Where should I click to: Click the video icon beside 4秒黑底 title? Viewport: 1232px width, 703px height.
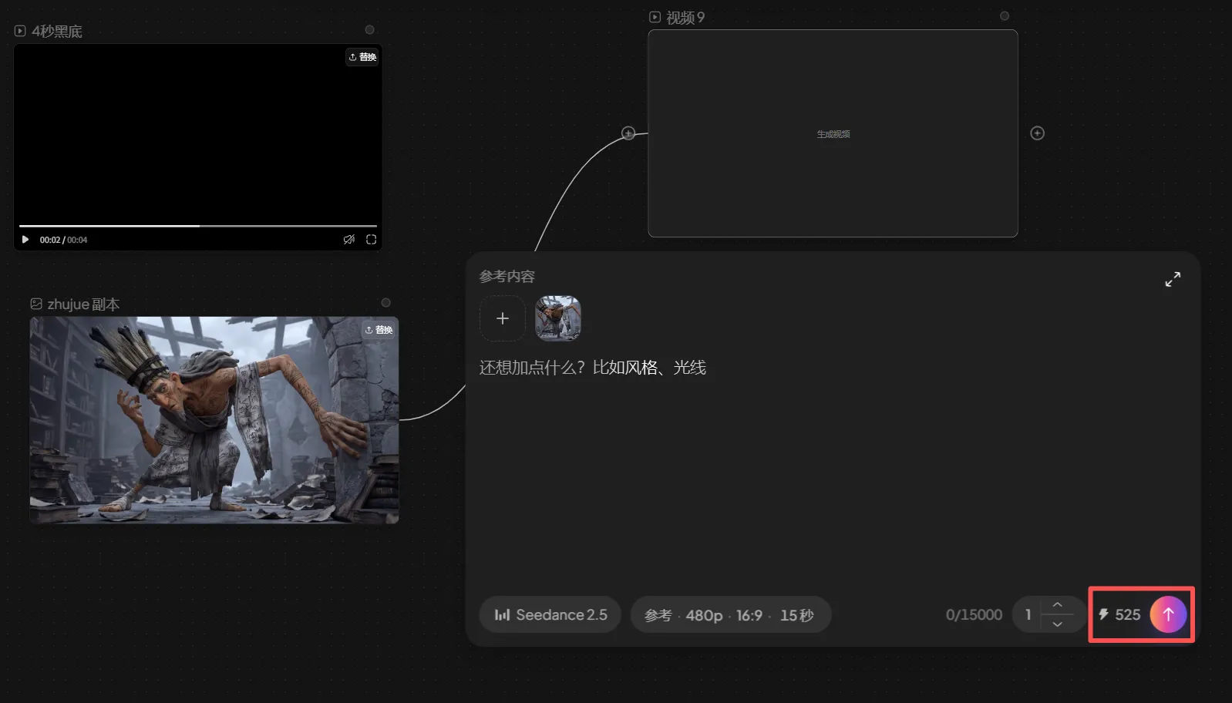pos(20,31)
